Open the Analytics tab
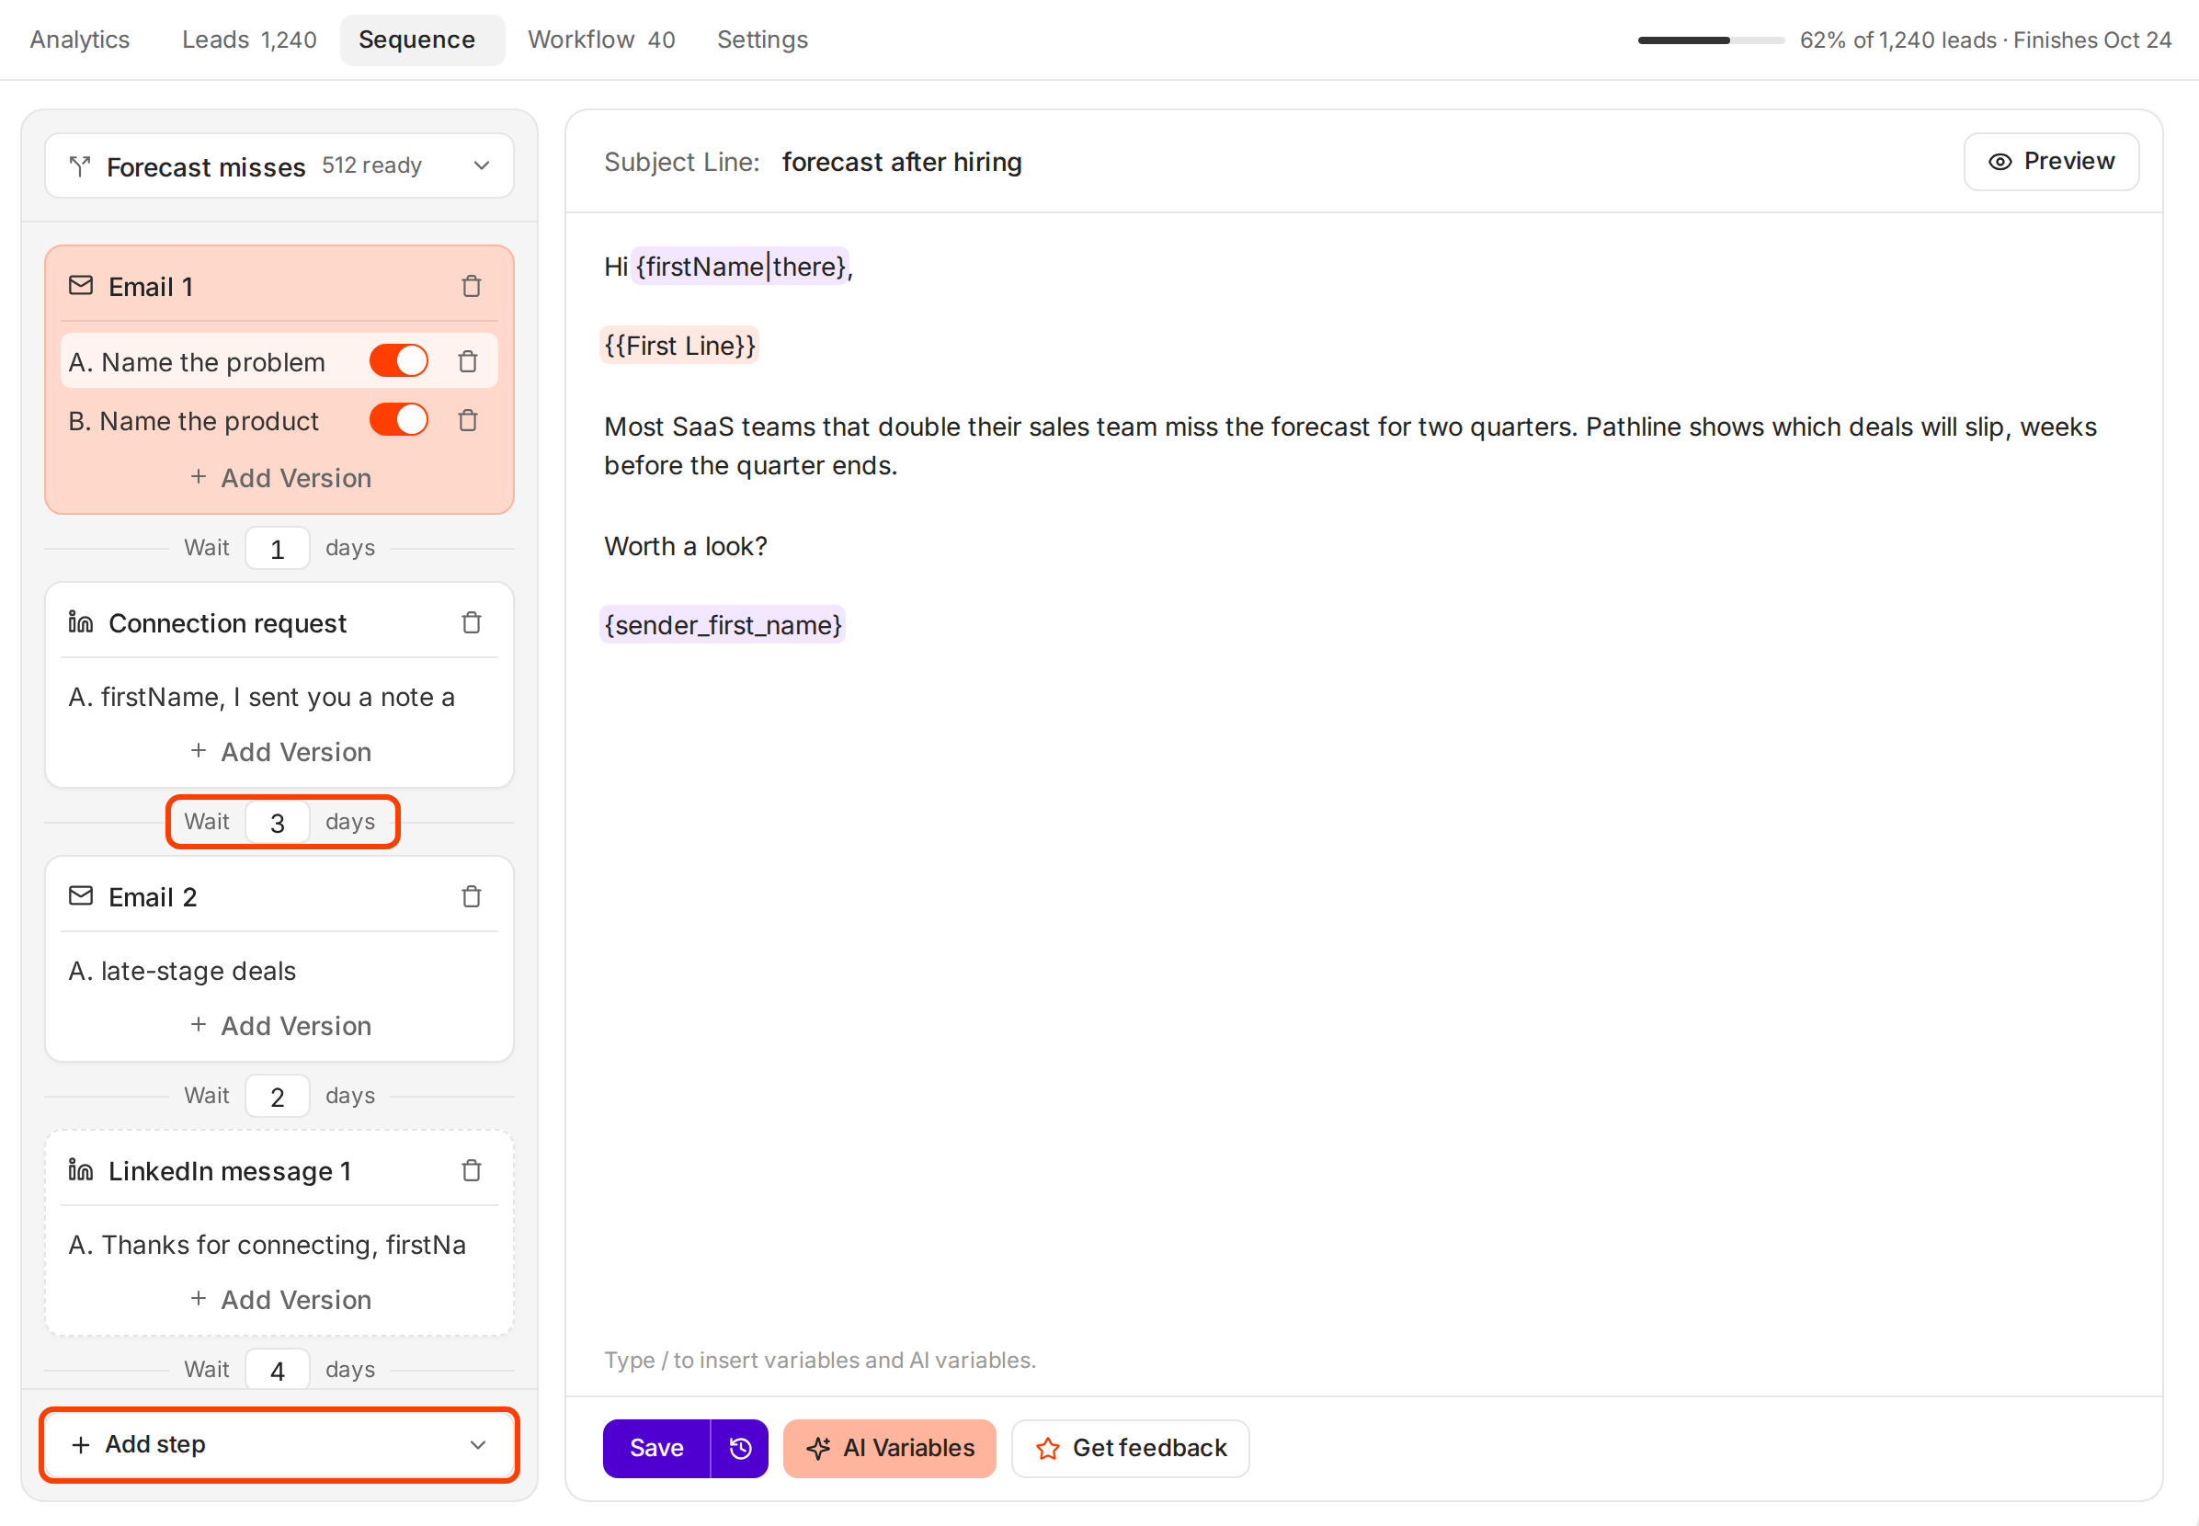 point(79,40)
